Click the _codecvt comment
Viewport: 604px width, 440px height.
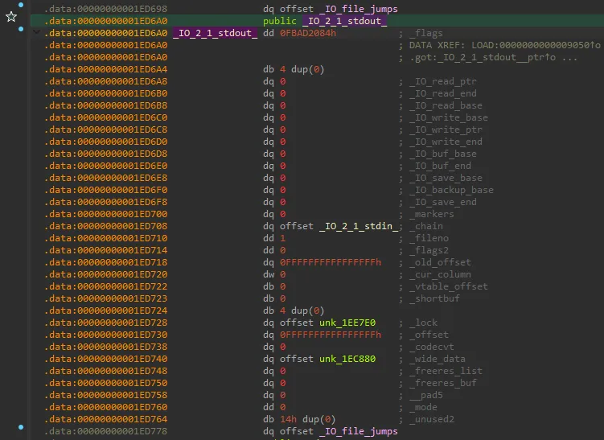432,347
